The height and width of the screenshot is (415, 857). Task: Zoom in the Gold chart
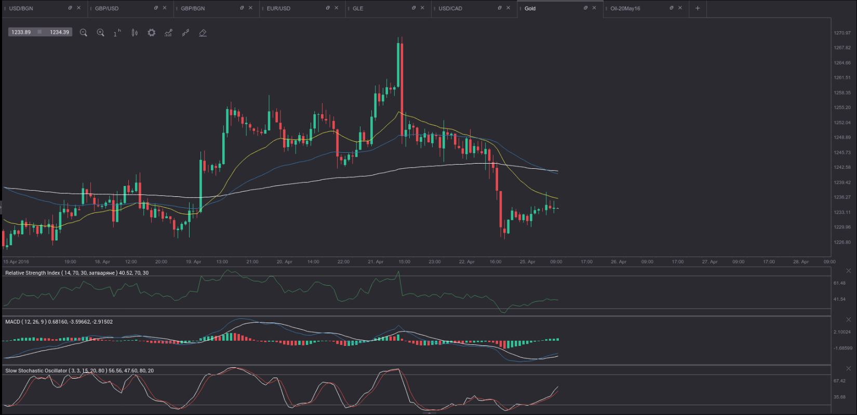(100, 33)
